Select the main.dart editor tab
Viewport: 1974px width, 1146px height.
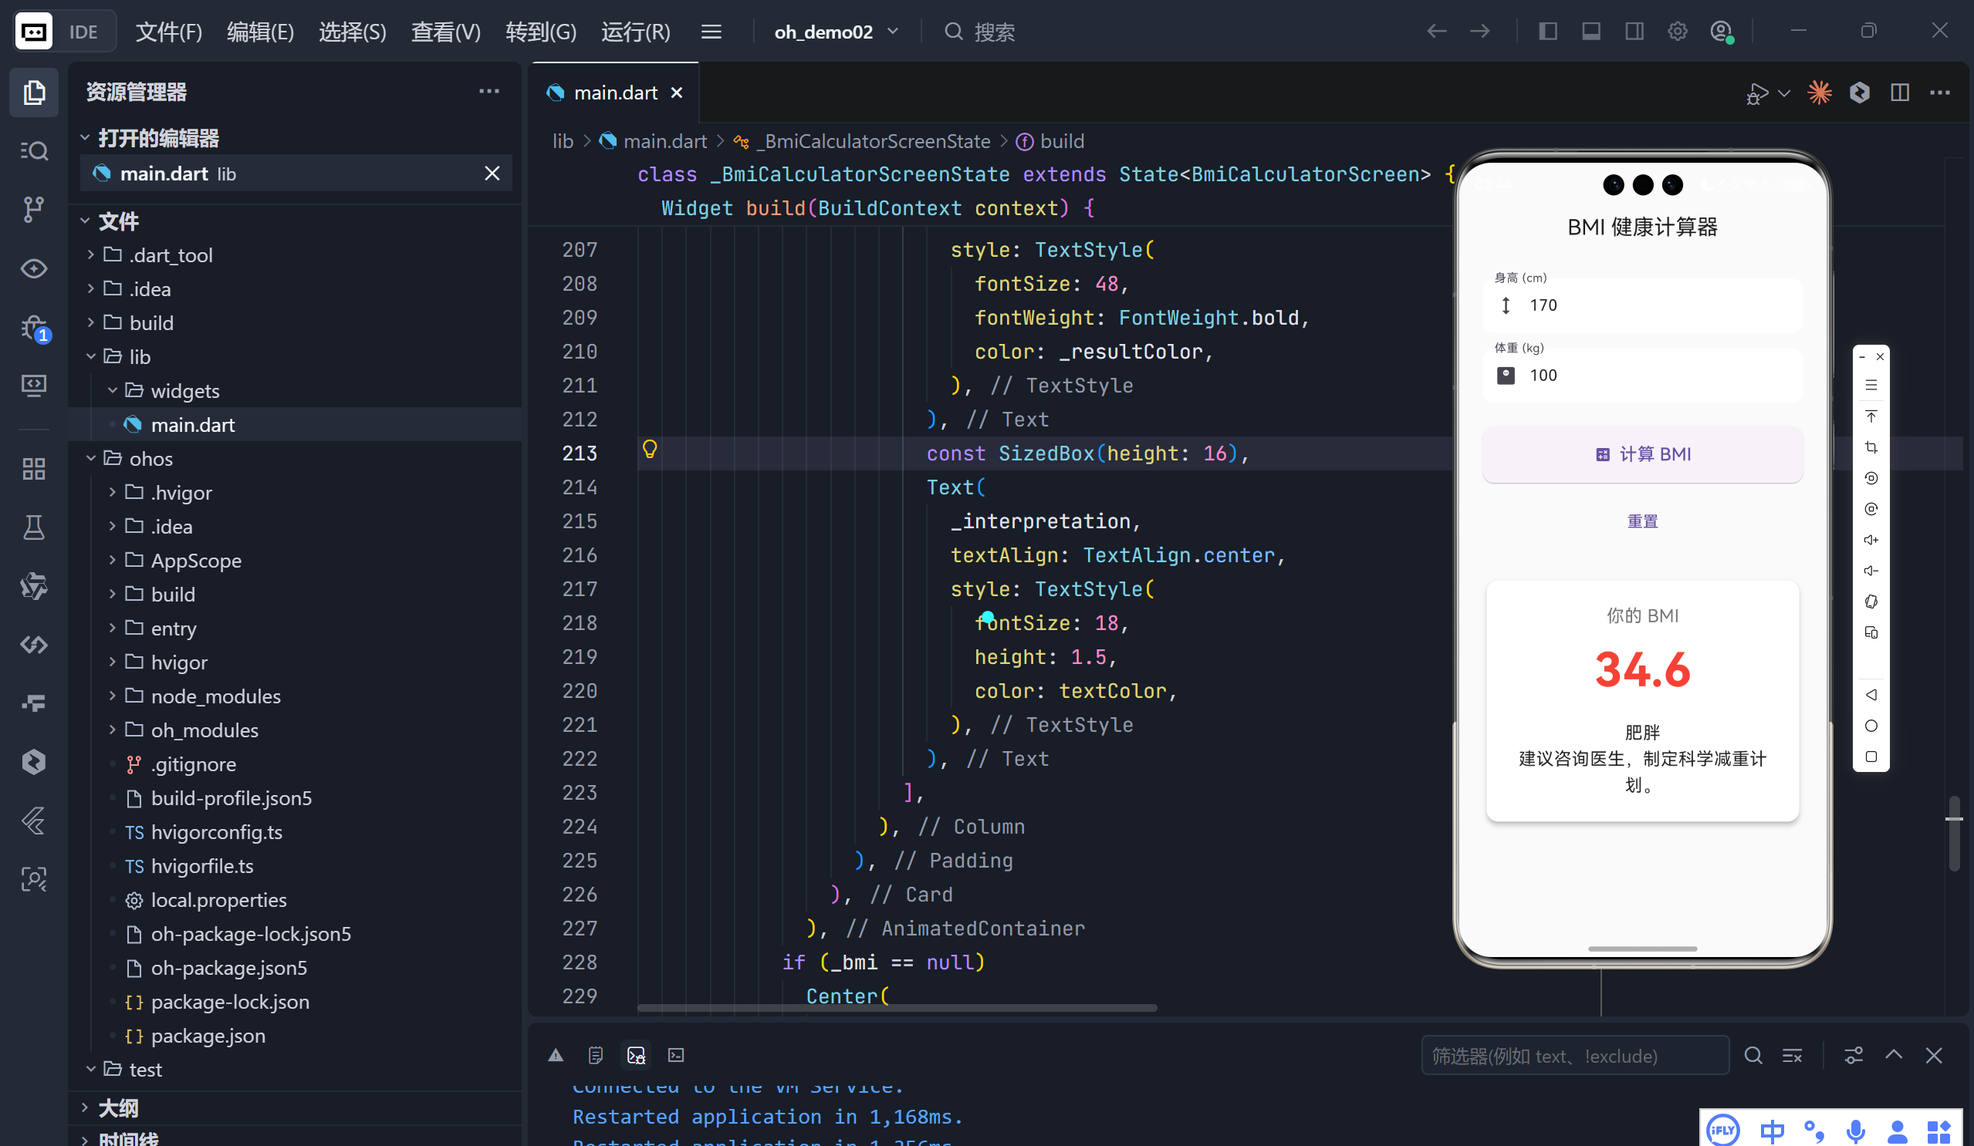click(615, 93)
